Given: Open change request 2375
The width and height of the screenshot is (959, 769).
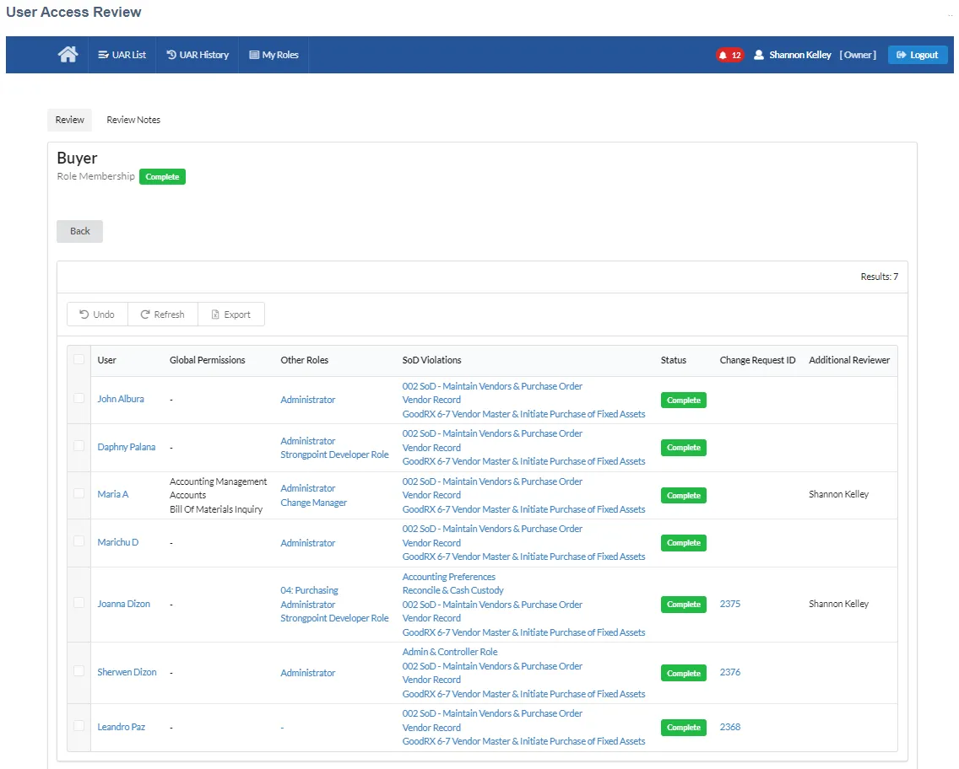Looking at the screenshot, I should [730, 604].
